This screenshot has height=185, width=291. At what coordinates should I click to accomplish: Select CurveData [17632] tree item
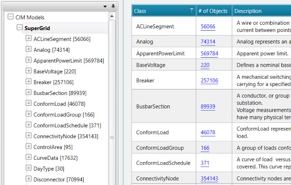coord(55,158)
